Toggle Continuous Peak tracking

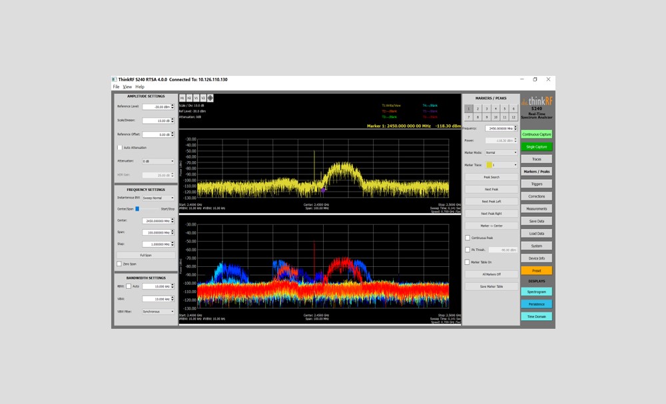pyautogui.click(x=467, y=238)
